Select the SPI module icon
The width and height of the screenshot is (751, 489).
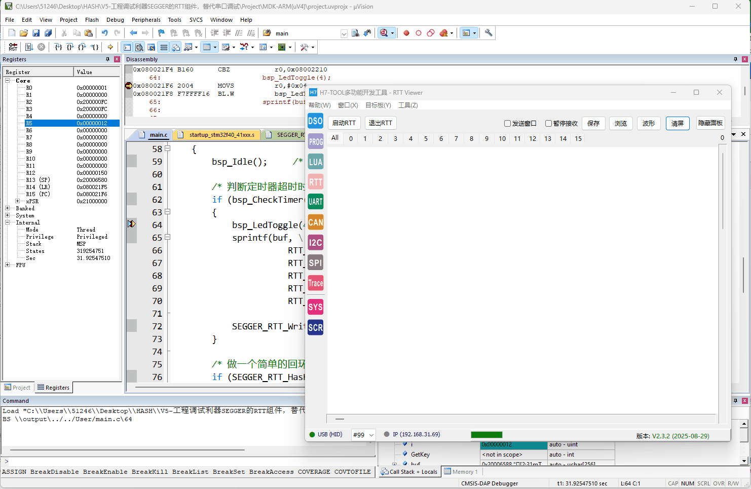(x=315, y=262)
